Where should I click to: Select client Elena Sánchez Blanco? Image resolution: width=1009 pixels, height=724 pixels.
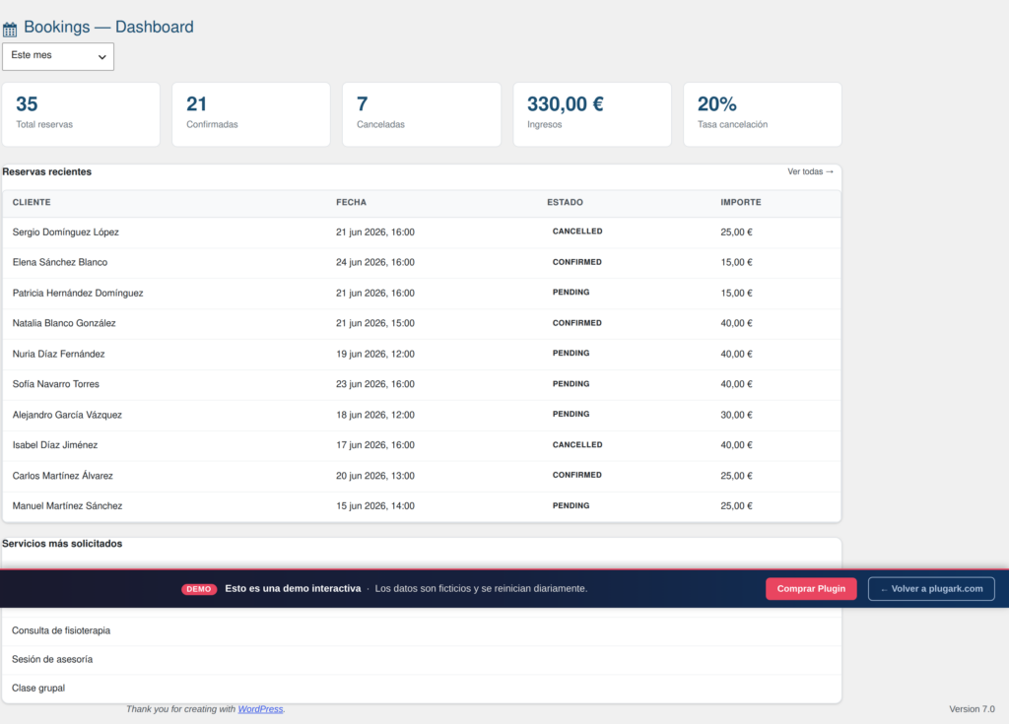tap(60, 263)
